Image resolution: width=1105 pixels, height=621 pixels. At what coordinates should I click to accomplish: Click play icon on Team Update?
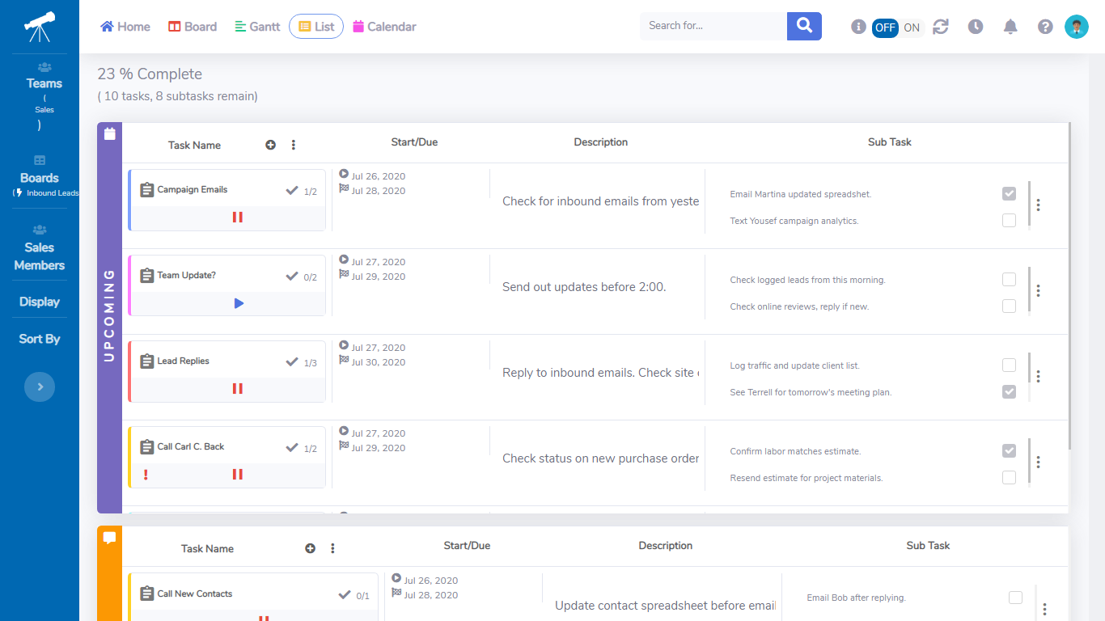coord(239,303)
